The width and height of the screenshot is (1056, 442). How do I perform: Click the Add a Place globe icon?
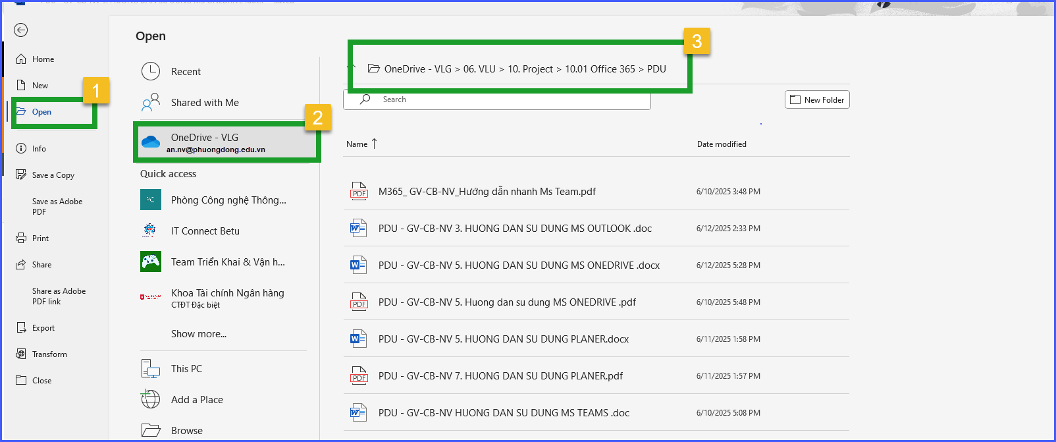click(151, 399)
